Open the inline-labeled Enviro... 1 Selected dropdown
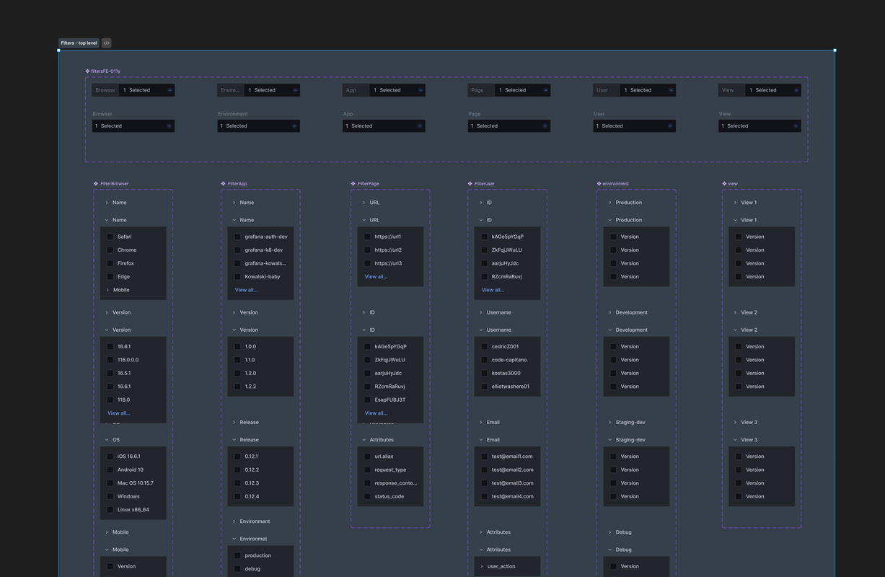The image size is (885, 577). click(270, 90)
